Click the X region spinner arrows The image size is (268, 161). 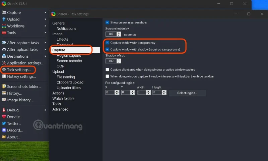[x=117, y=92]
